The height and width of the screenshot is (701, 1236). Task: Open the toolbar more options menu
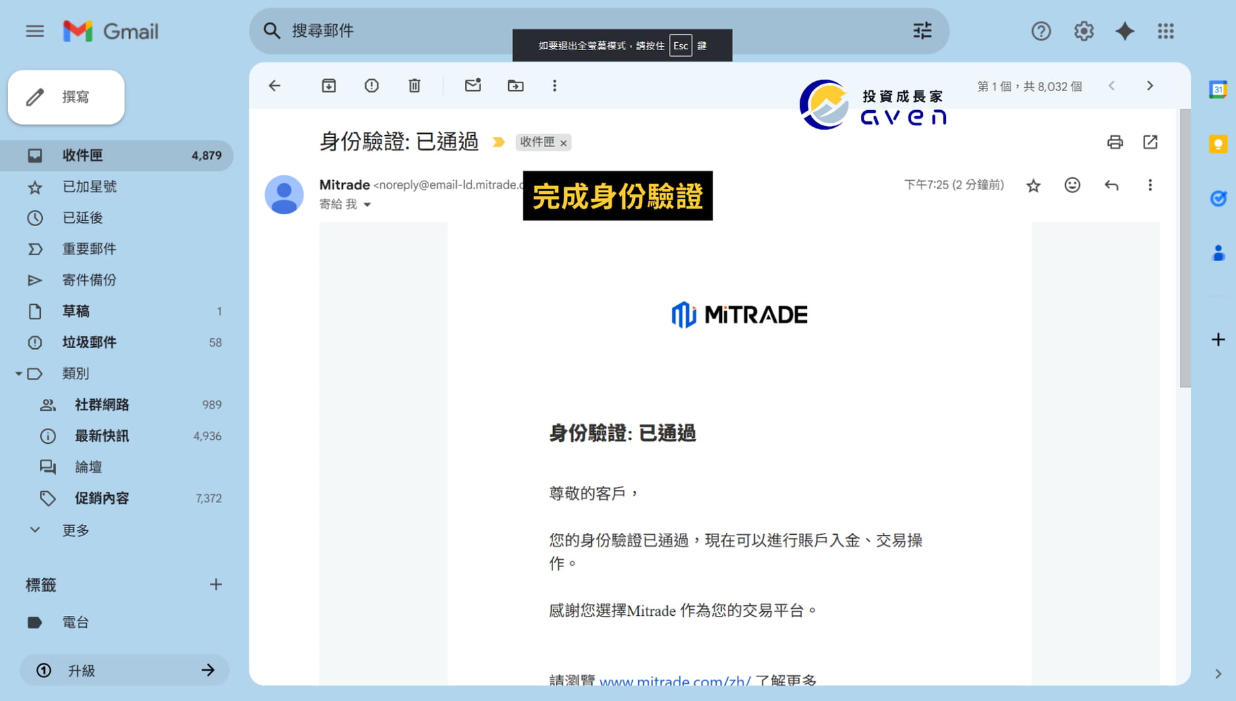pyautogui.click(x=554, y=86)
